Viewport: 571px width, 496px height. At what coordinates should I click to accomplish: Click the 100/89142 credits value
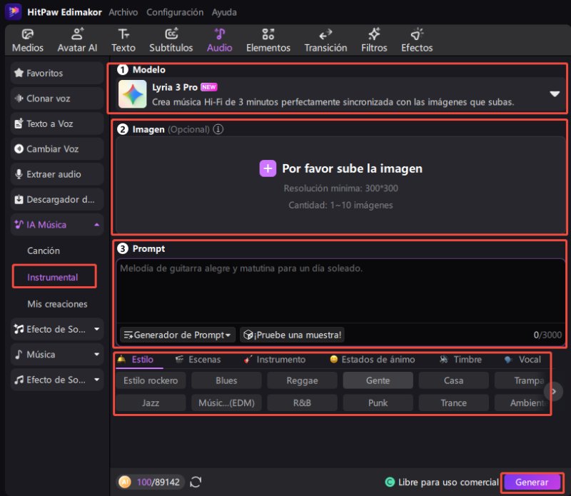click(158, 482)
